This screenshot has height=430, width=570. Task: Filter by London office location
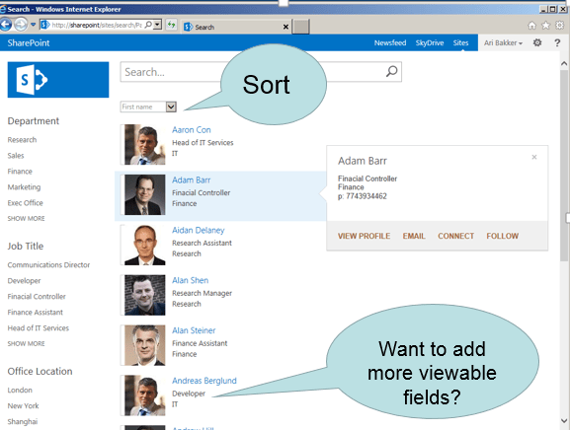(x=20, y=391)
